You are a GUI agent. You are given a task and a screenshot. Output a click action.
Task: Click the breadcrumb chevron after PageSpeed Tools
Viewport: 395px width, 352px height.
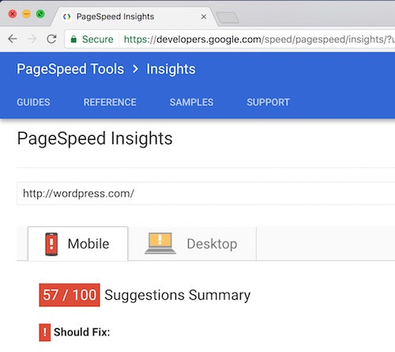(x=135, y=69)
